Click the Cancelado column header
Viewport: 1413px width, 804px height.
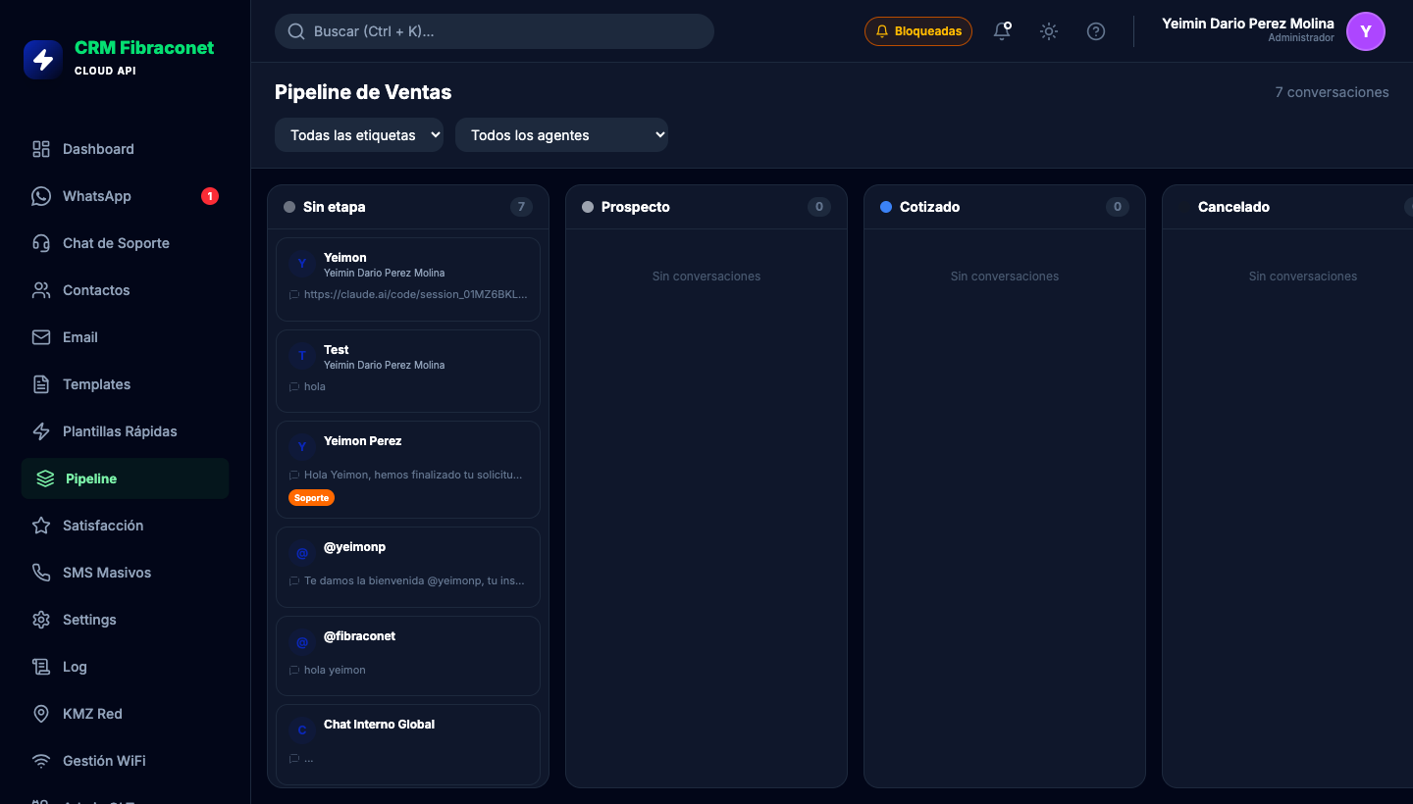tap(1287, 207)
